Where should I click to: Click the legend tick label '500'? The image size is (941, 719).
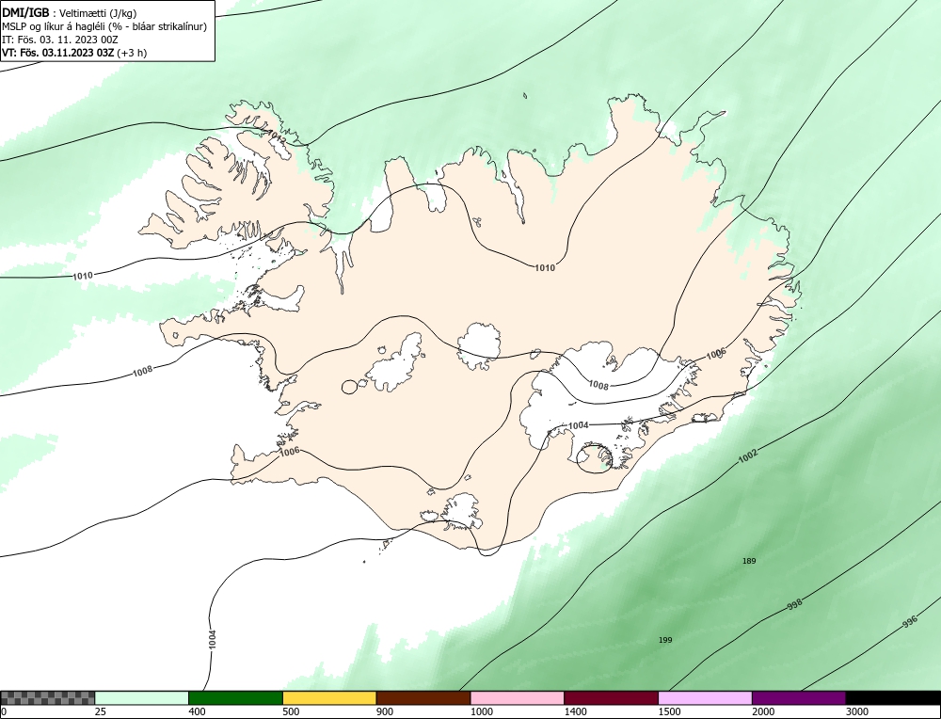click(x=291, y=711)
